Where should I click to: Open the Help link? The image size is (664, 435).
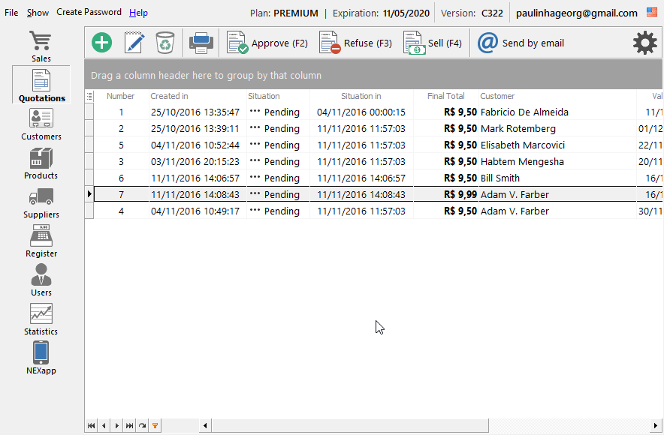(x=138, y=13)
